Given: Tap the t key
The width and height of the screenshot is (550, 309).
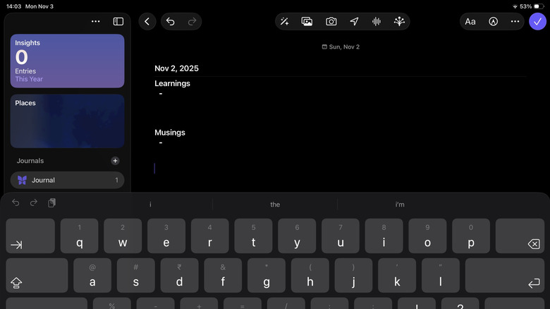Looking at the screenshot, I should point(253,236).
